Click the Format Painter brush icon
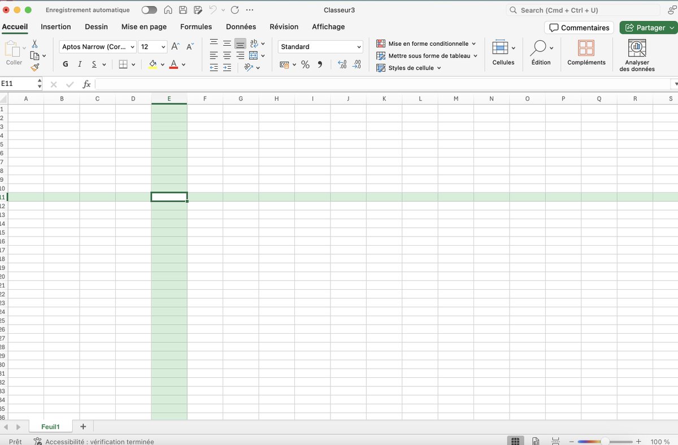Viewport: 678px width, 445px height. coord(34,67)
